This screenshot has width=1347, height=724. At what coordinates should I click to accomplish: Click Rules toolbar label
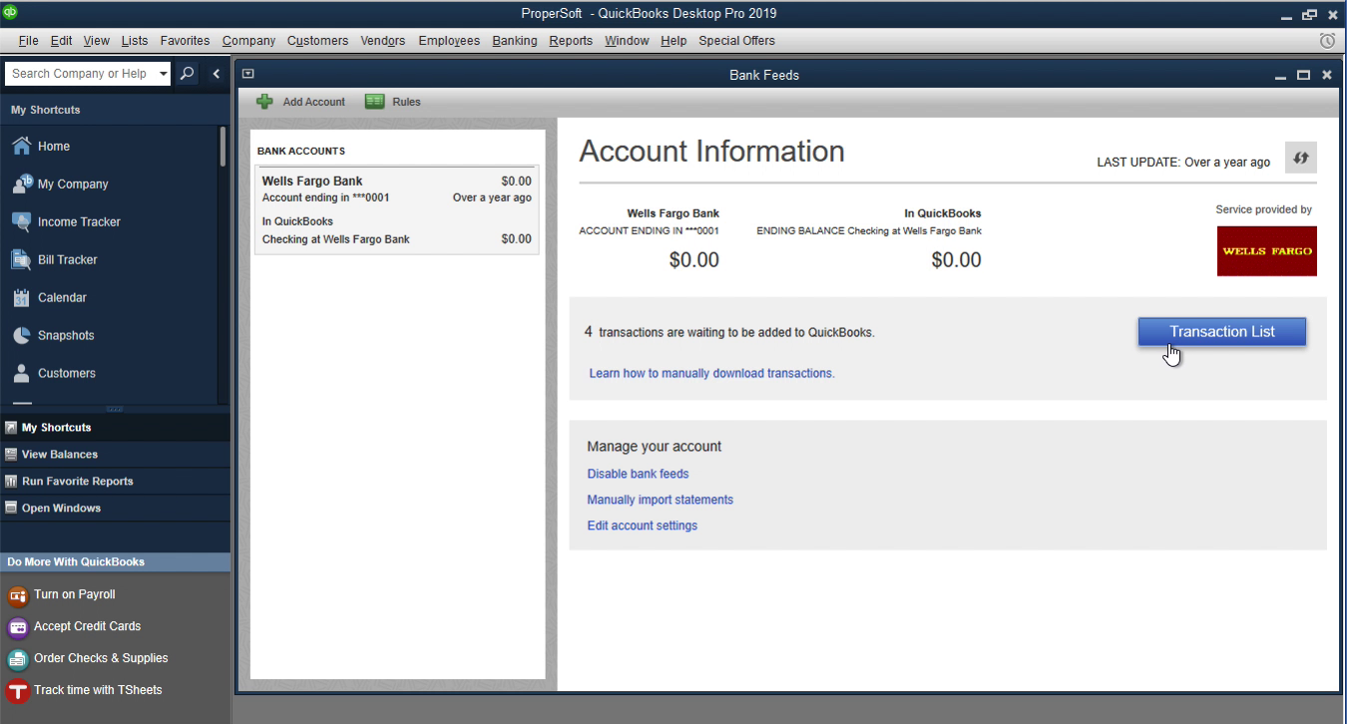[406, 102]
